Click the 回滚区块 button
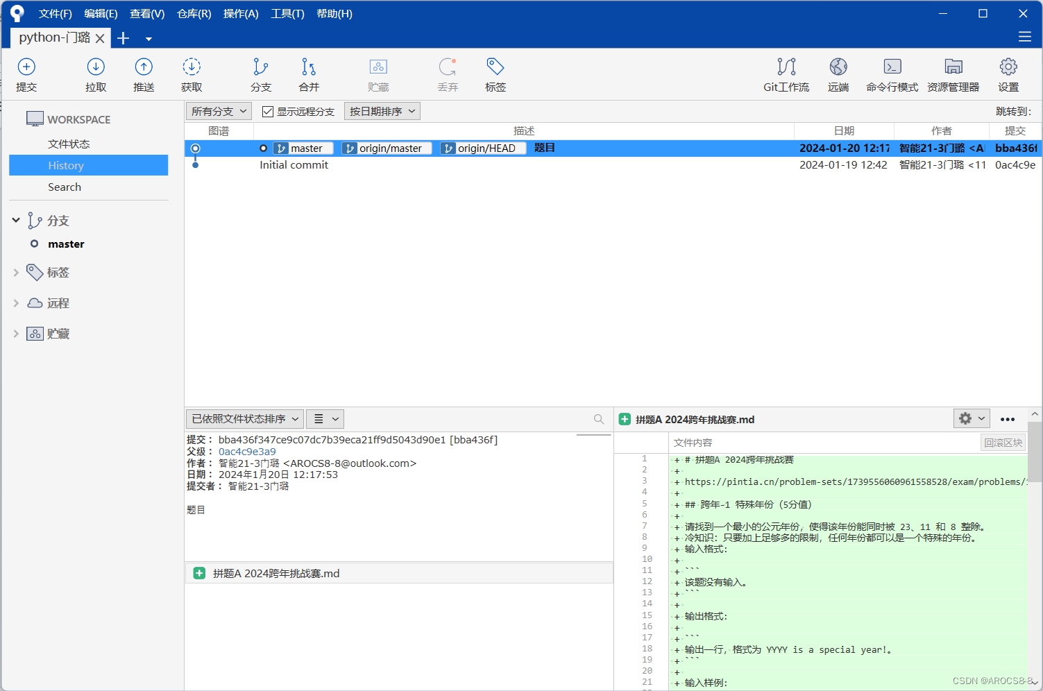This screenshot has width=1043, height=691. pyautogui.click(x=1003, y=442)
